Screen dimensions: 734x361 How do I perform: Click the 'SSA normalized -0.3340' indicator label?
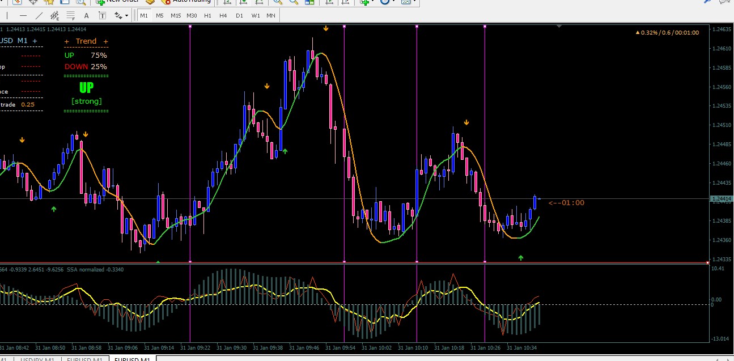[x=95, y=270]
